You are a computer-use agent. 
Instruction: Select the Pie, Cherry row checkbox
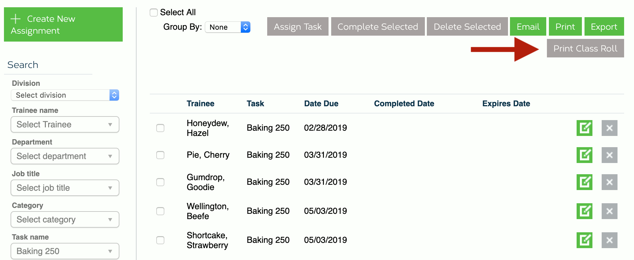click(x=160, y=155)
